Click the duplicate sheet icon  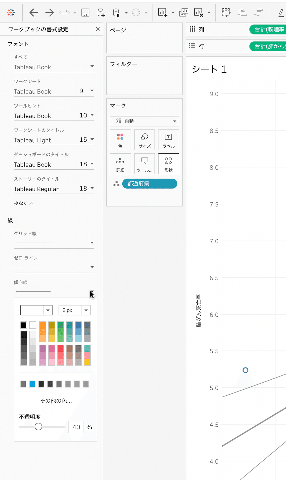[184, 13]
